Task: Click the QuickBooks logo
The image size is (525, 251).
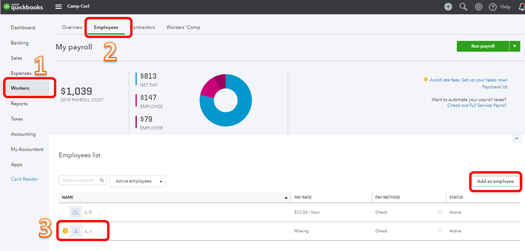Action: [x=23, y=7]
